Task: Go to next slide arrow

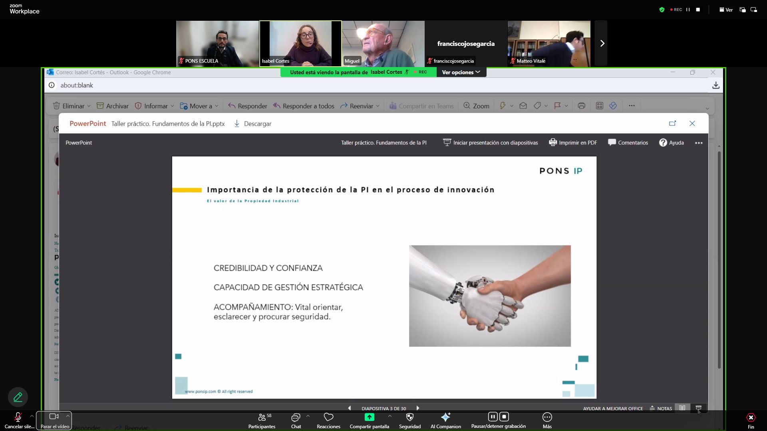Action: 418,408
